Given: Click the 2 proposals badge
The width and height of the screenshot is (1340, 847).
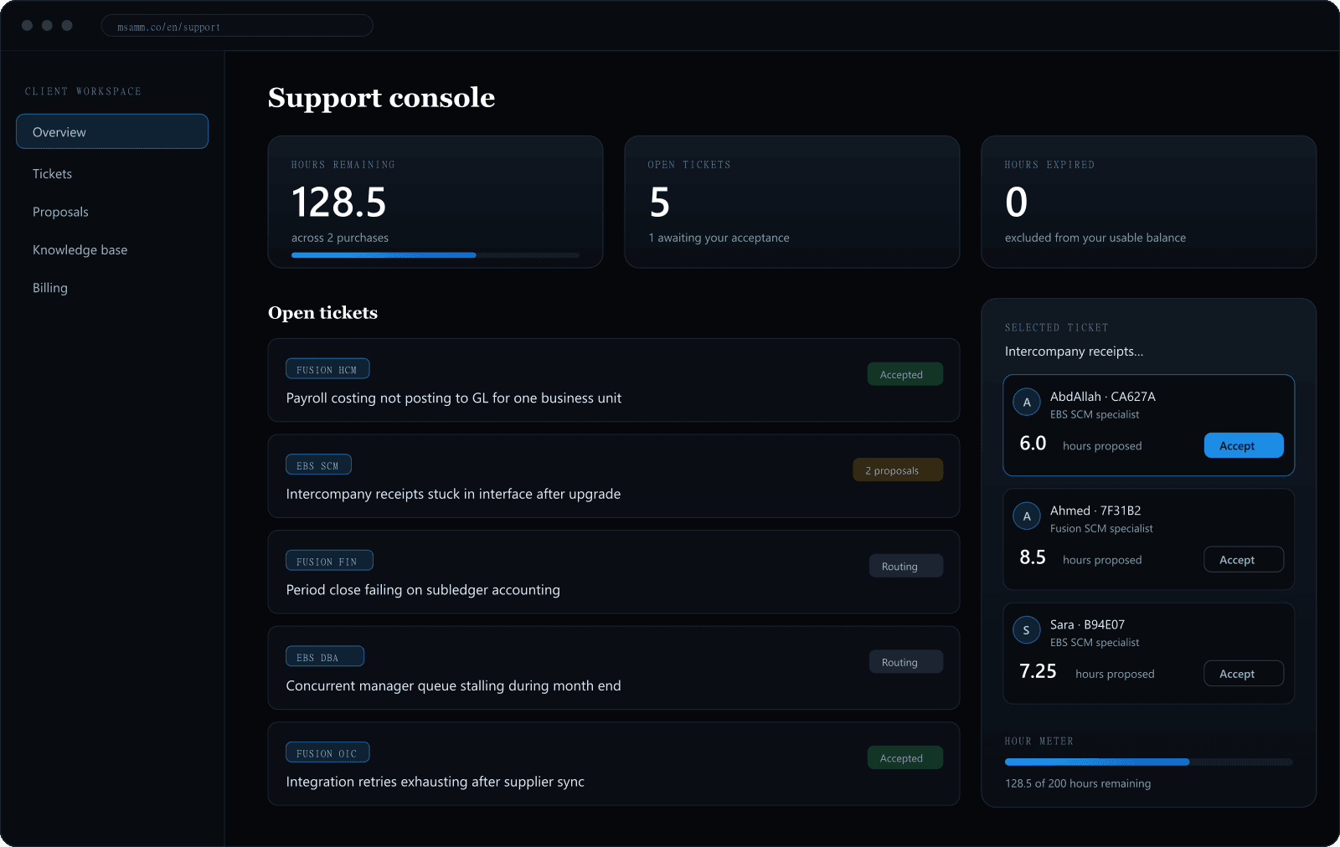Looking at the screenshot, I should pos(898,470).
